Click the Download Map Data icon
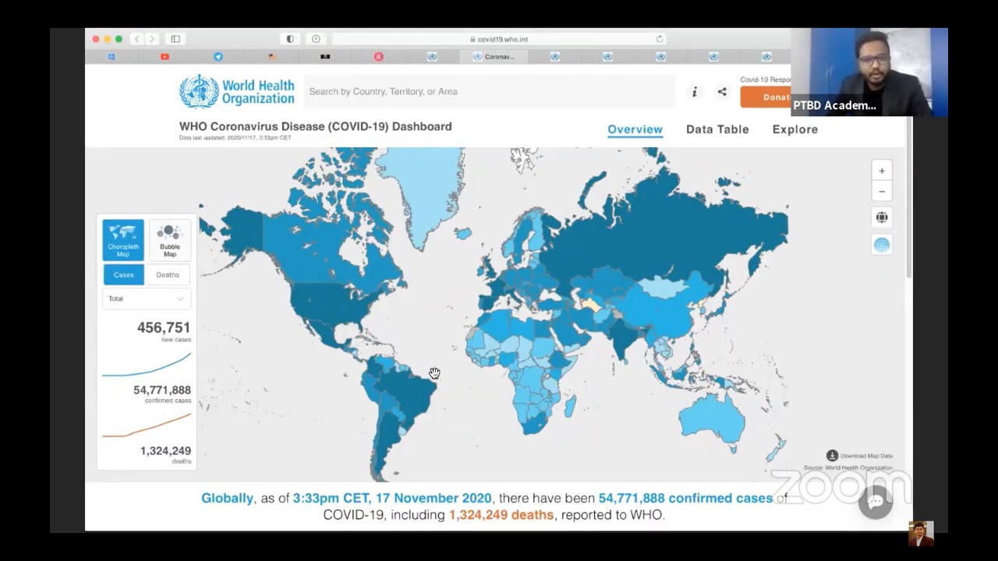 pyautogui.click(x=832, y=456)
